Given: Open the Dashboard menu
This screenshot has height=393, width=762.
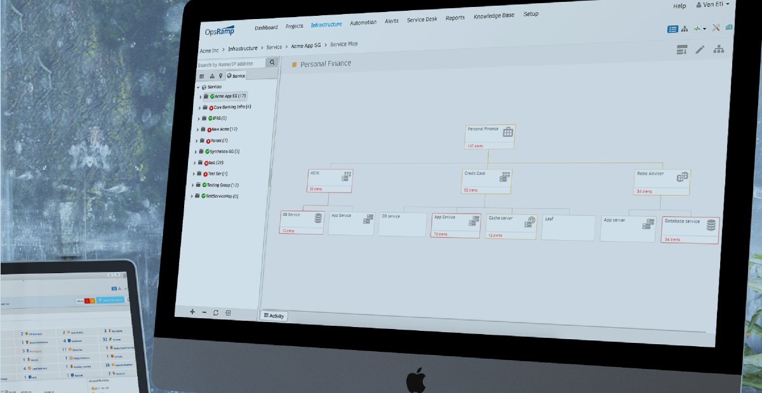Looking at the screenshot, I should click(x=266, y=27).
